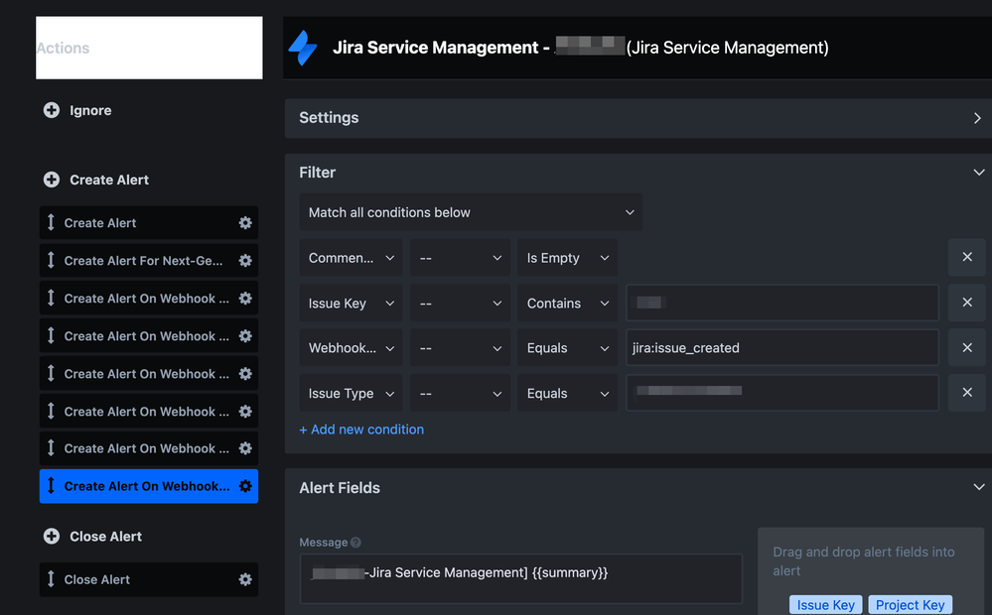Edit the jira:issue_created value field

[781, 347]
